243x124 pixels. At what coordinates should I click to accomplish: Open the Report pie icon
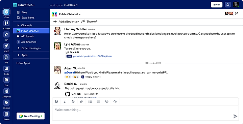click(x=6, y=103)
